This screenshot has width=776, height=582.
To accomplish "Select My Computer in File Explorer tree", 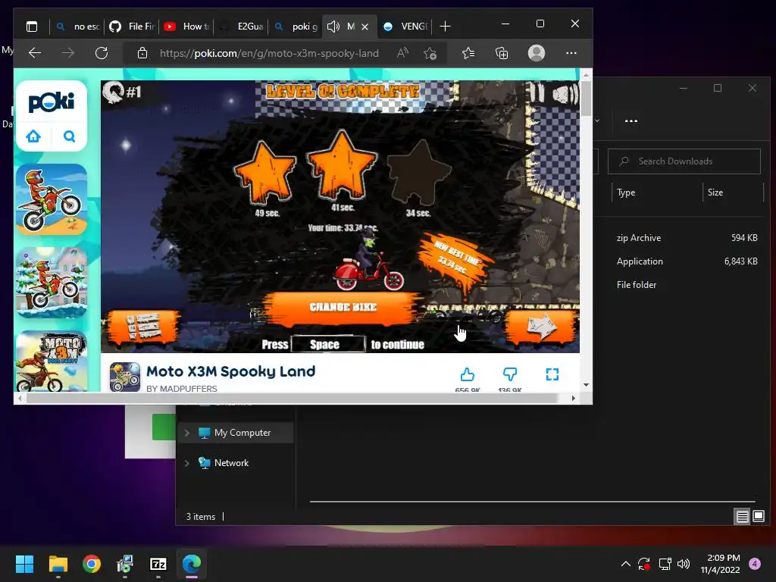I will (x=242, y=433).
